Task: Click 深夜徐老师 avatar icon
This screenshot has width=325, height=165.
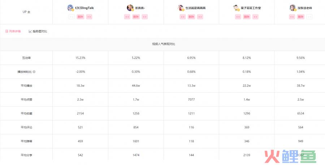Action: tap(293, 8)
